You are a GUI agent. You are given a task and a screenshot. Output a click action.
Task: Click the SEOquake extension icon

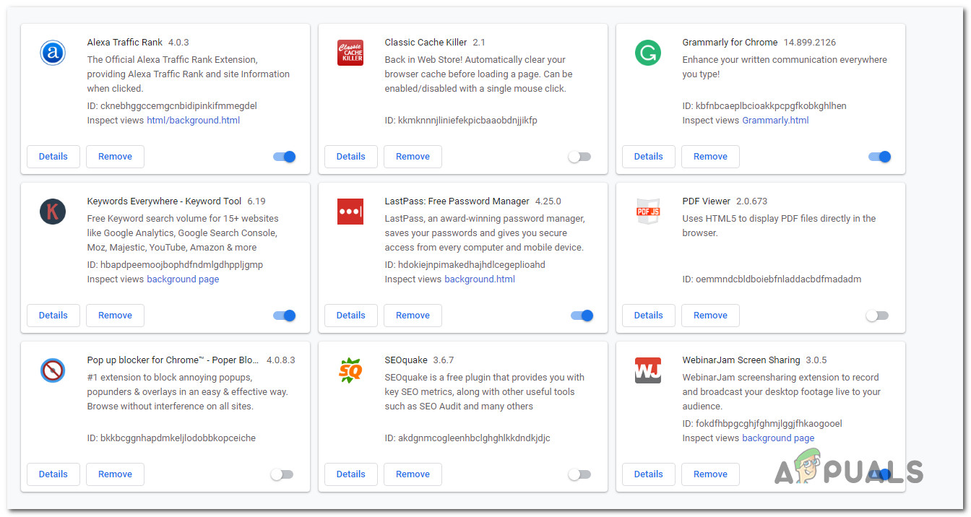point(350,370)
